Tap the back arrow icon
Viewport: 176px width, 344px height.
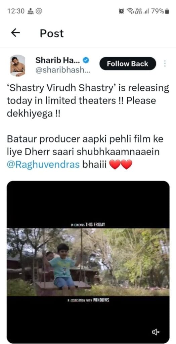pos(15,33)
